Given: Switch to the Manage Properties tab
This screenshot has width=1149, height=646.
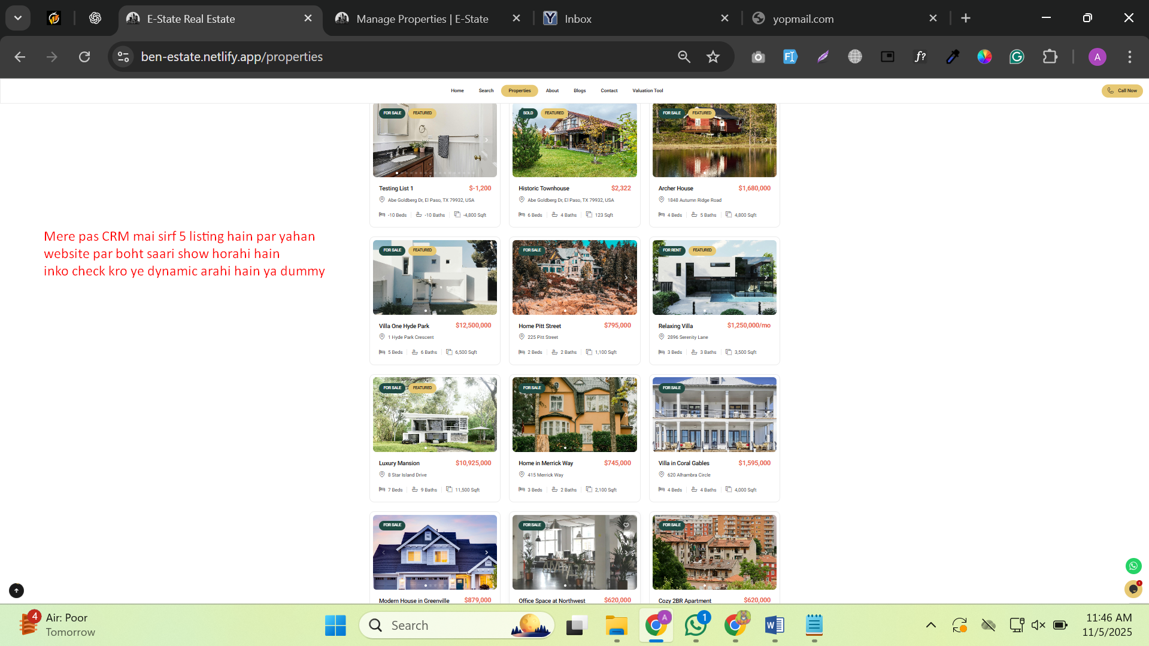Looking at the screenshot, I should (422, 19).
